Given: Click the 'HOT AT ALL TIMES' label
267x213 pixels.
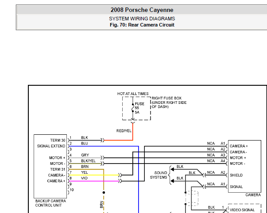Looking at the screenshot, I should 133,94.
